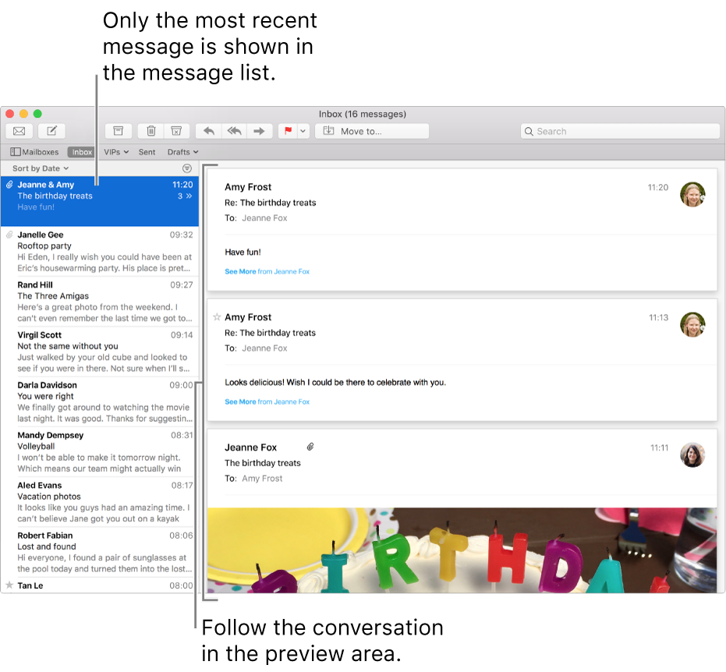Screen dimensions: 726x672
Task: Open the Sort by Date menu
Action: coord(38,168)
